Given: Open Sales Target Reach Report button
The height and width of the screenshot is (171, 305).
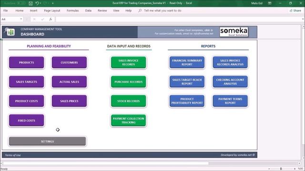Looking at the screenshot, I should pos(187,82).
